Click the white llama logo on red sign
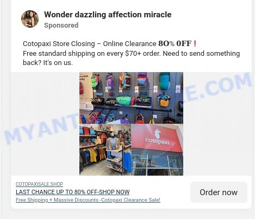 157,134
